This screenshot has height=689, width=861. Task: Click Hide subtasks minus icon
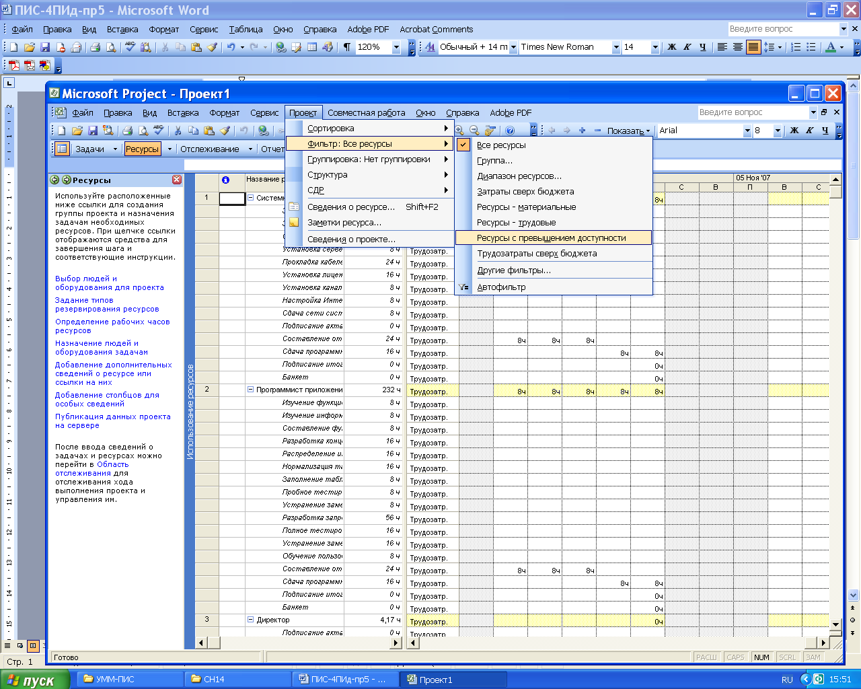click(597, 131)
